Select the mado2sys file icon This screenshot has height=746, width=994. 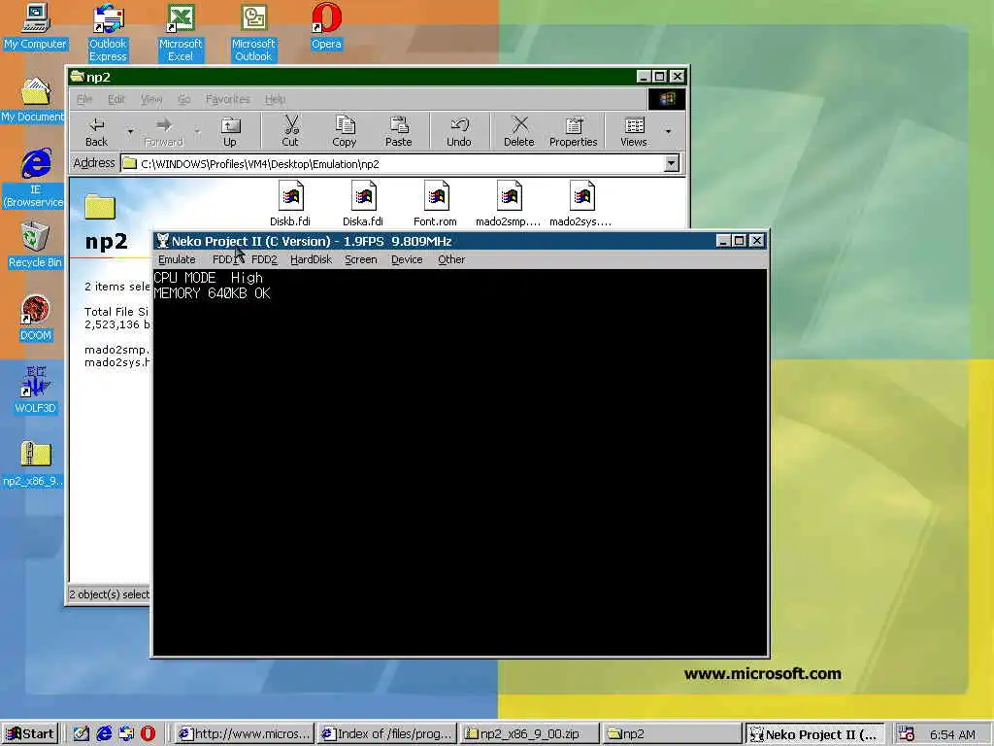tap(581, 204)
